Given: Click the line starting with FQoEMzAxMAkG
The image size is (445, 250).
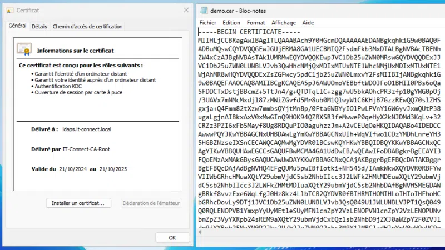Looking at the screenshot, I should point(319,159).
